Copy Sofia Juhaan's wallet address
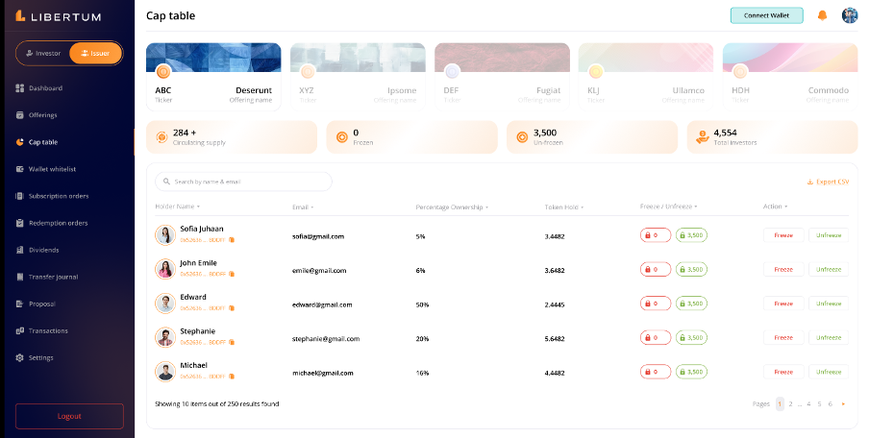This screenshot has height=438, width=869. click(232, 240)
